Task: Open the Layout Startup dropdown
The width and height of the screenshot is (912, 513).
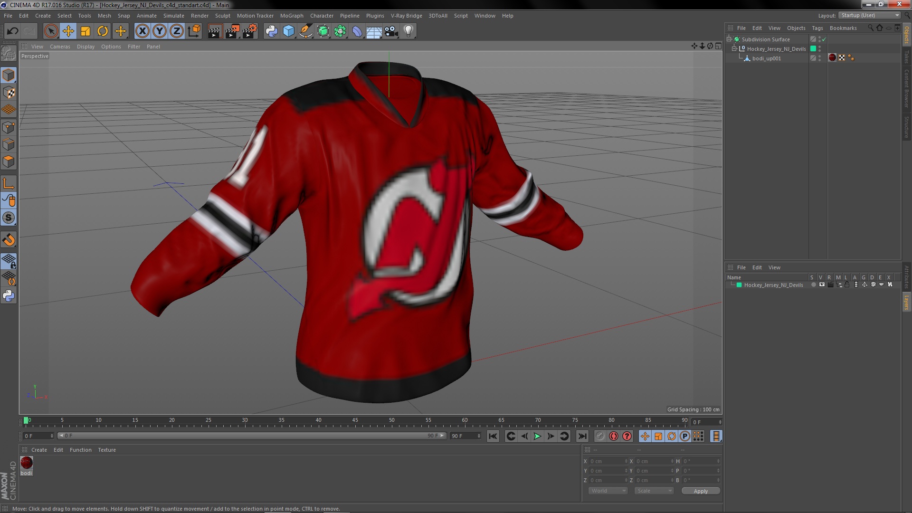Action: point(870,15)
